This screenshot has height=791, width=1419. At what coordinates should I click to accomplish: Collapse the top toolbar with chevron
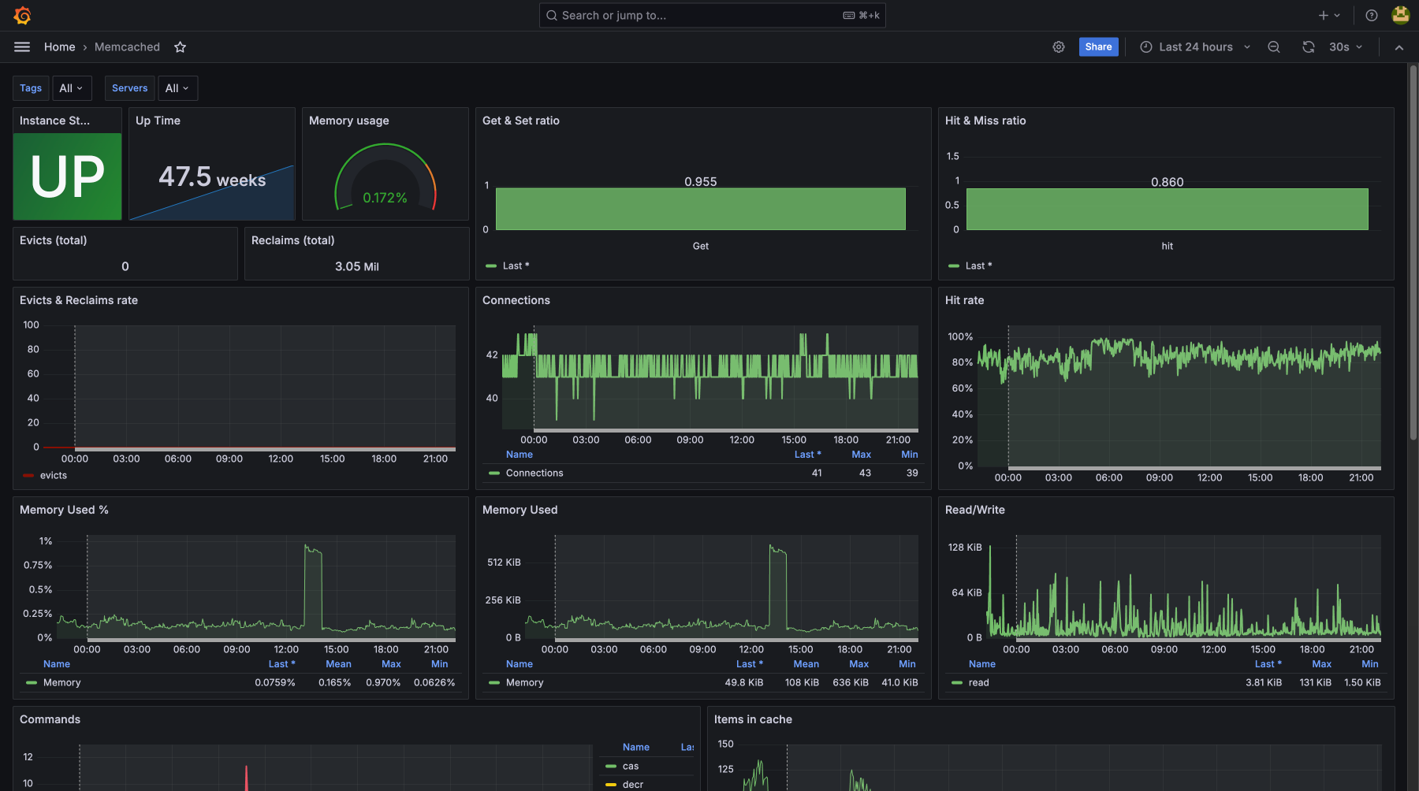pyautogui.click(x=1399, y=47)
